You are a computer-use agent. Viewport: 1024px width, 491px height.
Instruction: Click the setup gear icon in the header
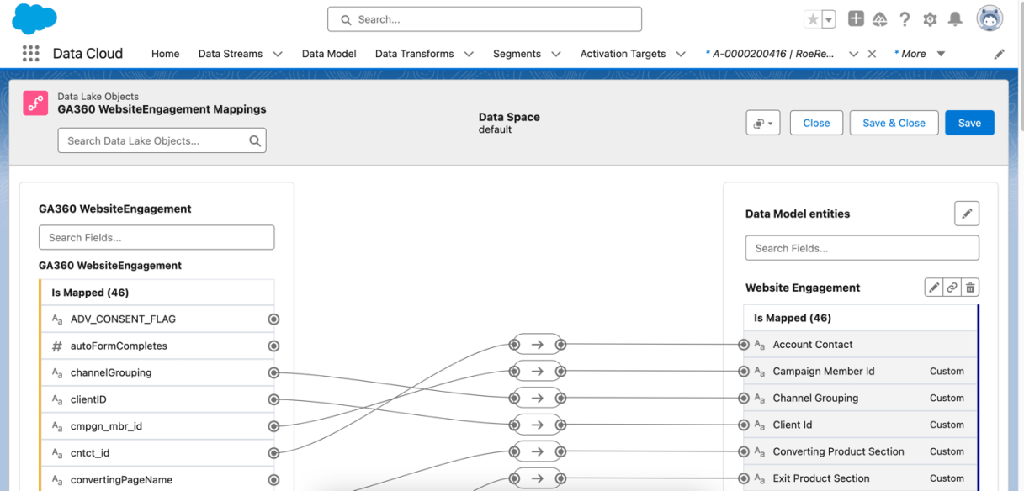[x=929, y=18]
